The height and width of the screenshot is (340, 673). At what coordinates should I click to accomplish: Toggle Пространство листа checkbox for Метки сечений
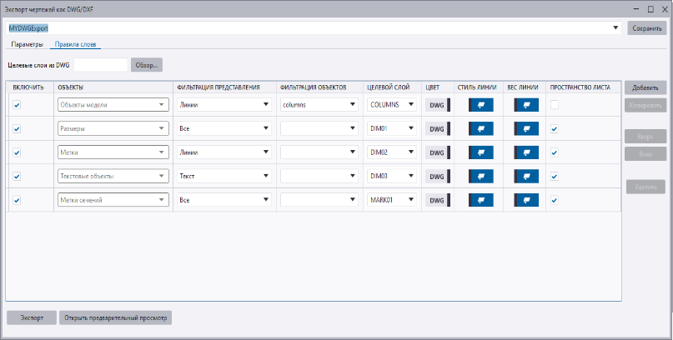[555, 201]
